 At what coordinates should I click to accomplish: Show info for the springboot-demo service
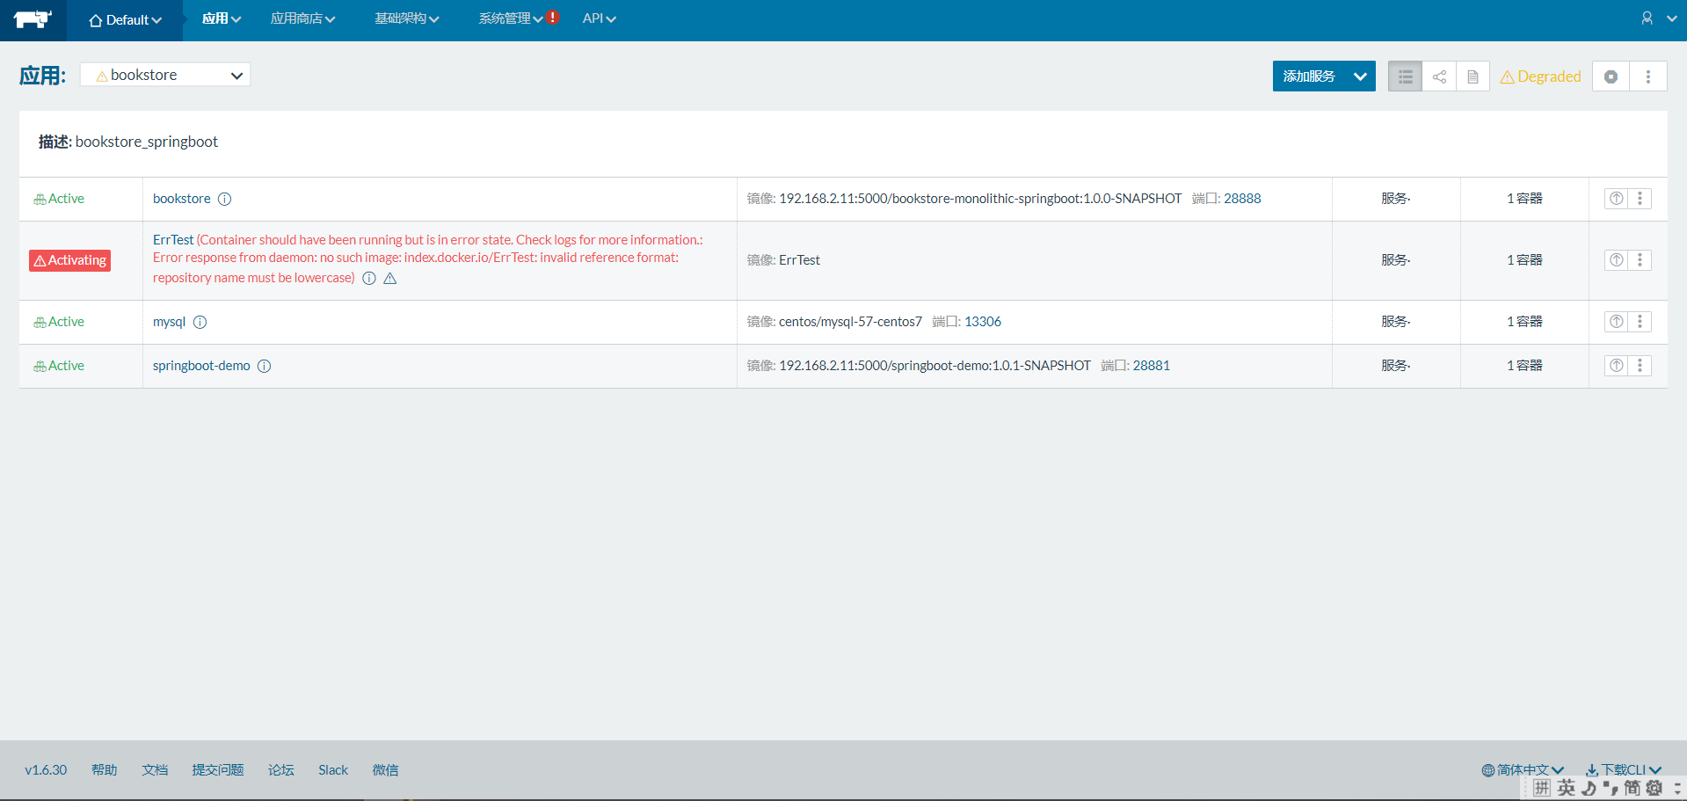click(x=265, y=366)
